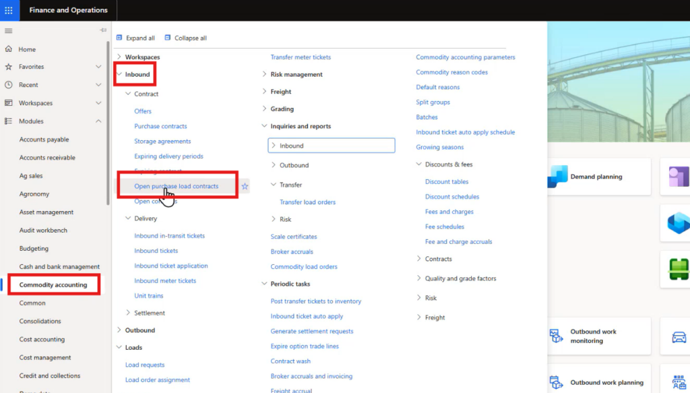Click the Demand planning tile icon
This screenshot has height=393, width=690.
point(557,177)
